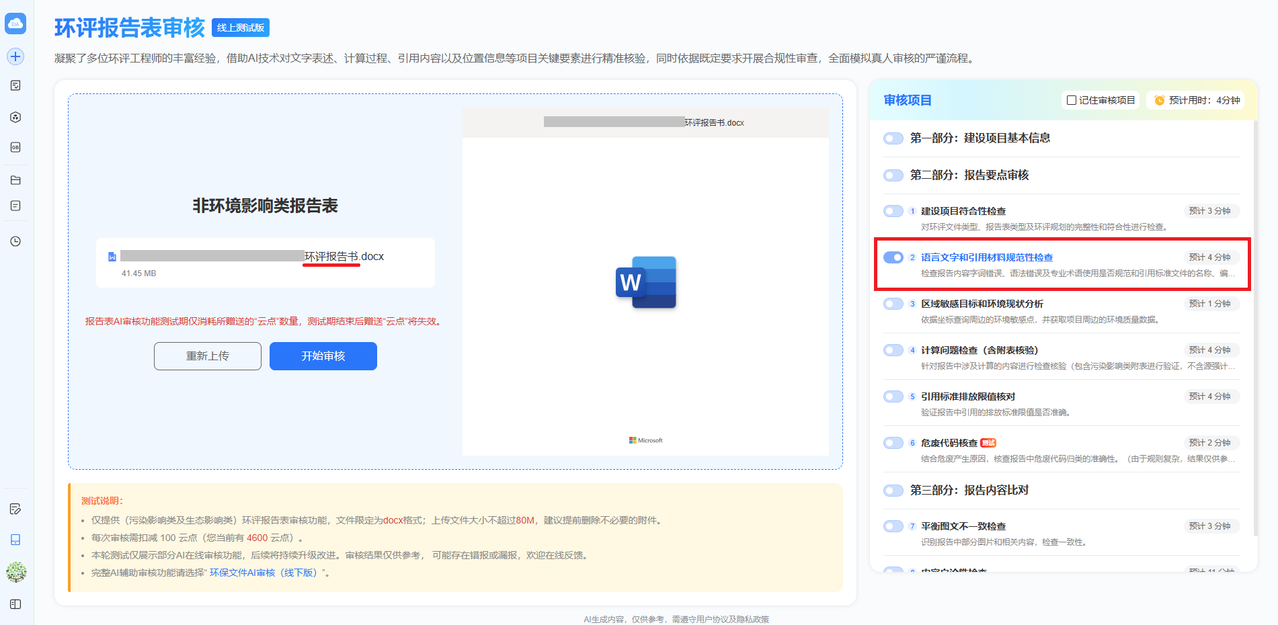Viewport: 1278px width, 625px height.
Task: Open the GB standards icon in sidebar
Action: [15, 147]
